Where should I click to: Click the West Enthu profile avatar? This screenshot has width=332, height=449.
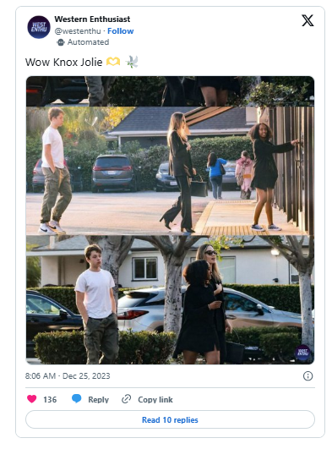pos(39,27)
